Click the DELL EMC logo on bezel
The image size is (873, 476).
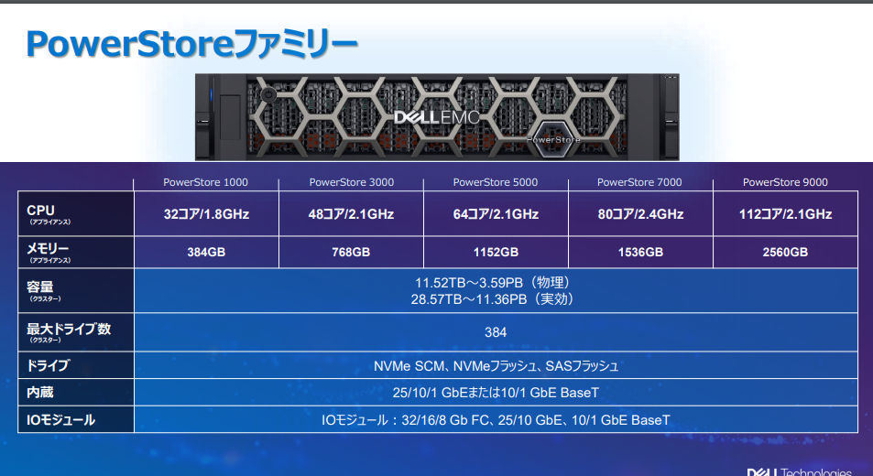coord(437,117)
